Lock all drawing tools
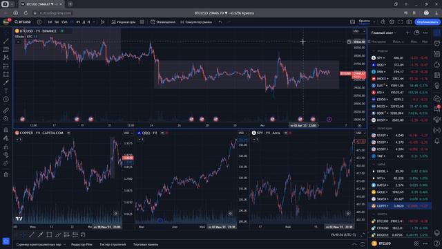Image resolution: width=442 pixels, height=249 pixels. click(6, 147)
